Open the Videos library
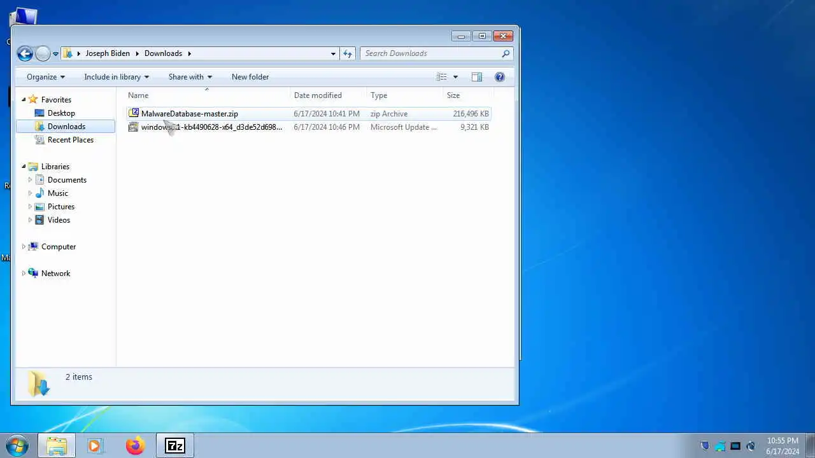The width and height of the screenshot is (815, 458). click(x=59, y=220)
